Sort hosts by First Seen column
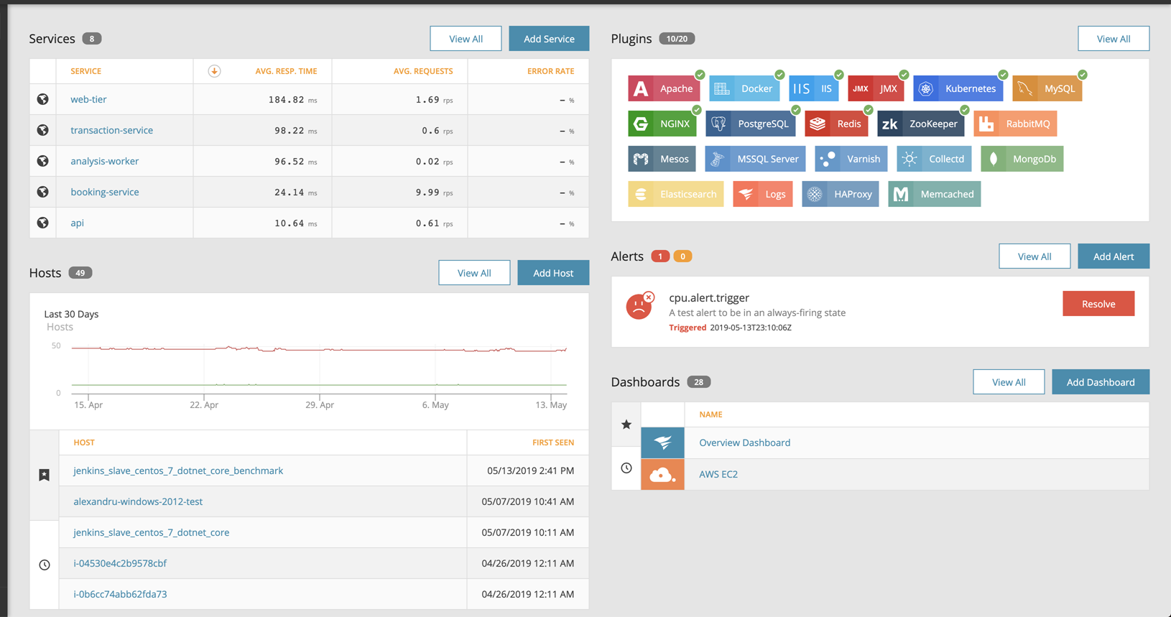 pos(552,442)
